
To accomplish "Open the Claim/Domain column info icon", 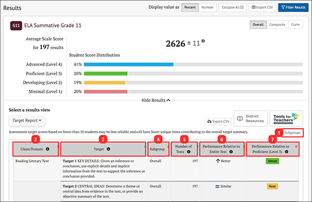I will [x=47, y=149].
